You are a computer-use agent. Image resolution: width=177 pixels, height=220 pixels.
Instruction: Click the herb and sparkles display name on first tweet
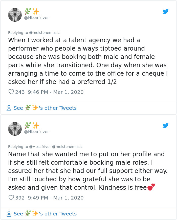click(33, 11)
